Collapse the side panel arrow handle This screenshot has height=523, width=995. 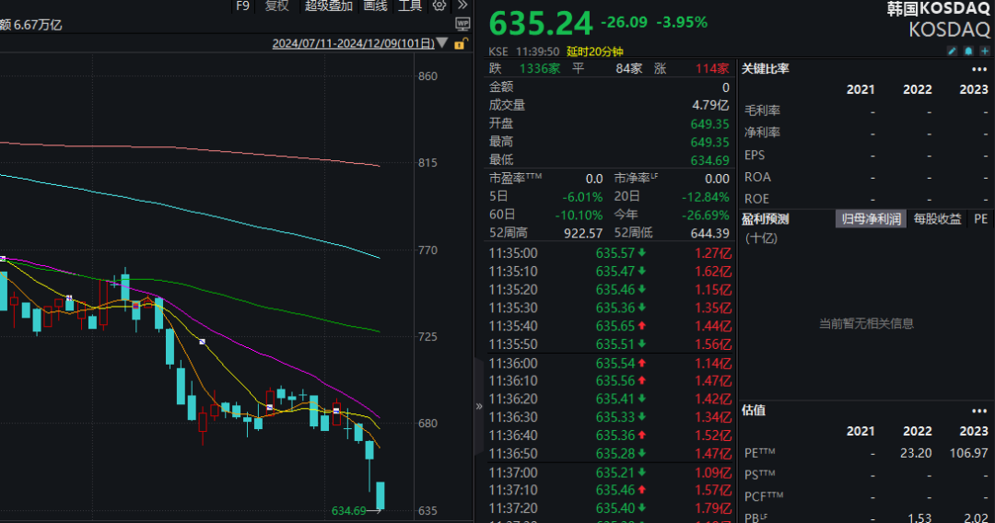pos(479,406)
